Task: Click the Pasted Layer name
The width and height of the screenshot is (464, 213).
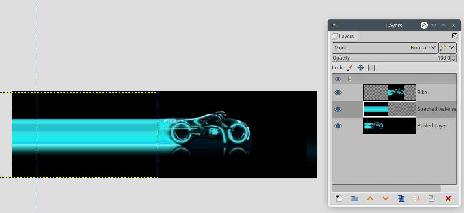Action: [x=432, y=125]
